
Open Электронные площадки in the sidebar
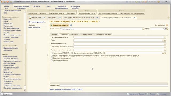click(11, 68)
